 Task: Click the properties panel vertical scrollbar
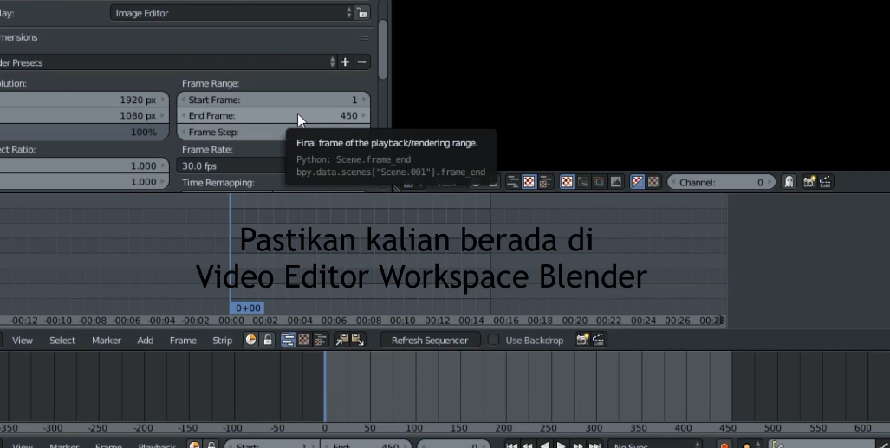coord(383,50)
